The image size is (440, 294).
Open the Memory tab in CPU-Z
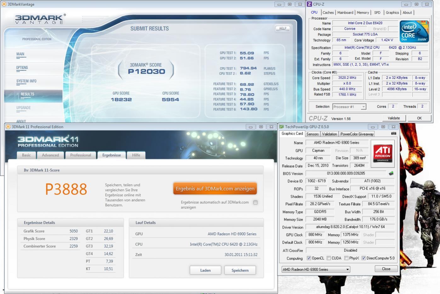point(363,13)
